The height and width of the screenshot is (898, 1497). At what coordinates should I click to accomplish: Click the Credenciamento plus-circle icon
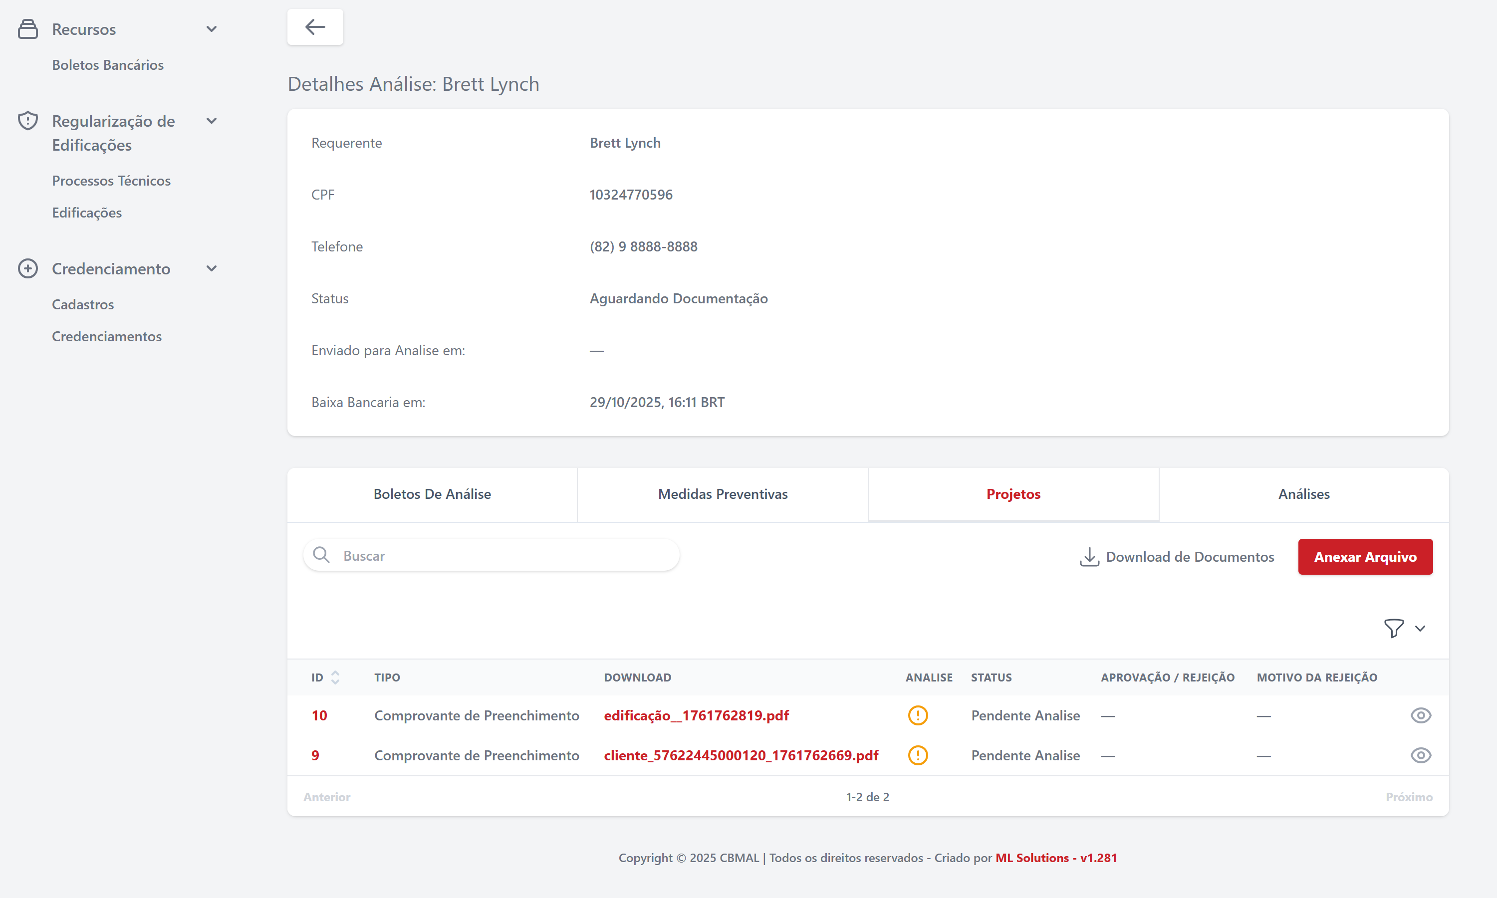coord(28,269)
